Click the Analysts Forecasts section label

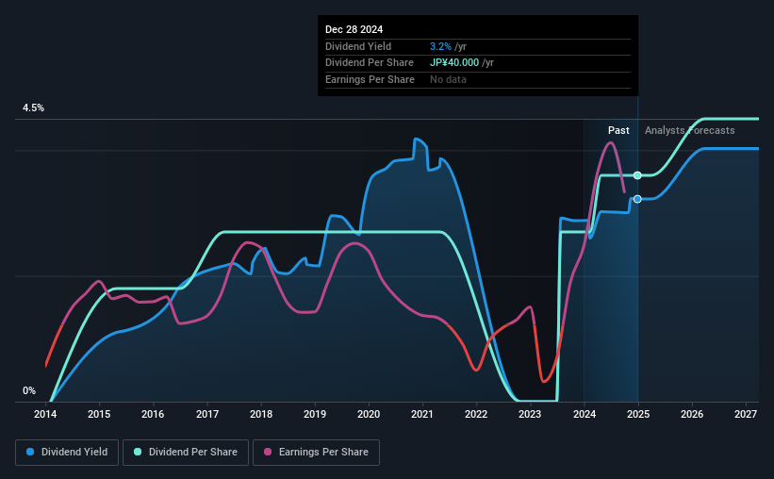(x=689, y=130)
